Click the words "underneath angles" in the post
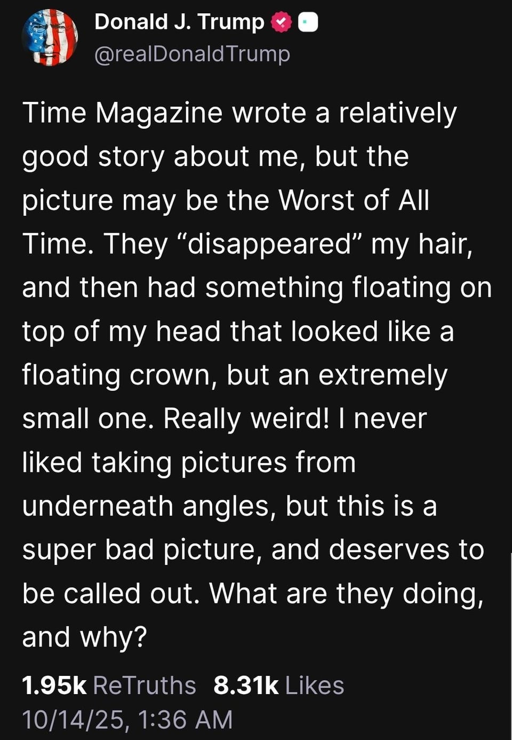 146,507
